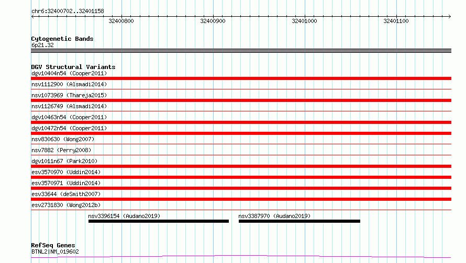Click the gray 6p21.32 cytogenetic band bar
Image resolution: width=466 pixels, height=263 pixels.
[x=241, y=51]
